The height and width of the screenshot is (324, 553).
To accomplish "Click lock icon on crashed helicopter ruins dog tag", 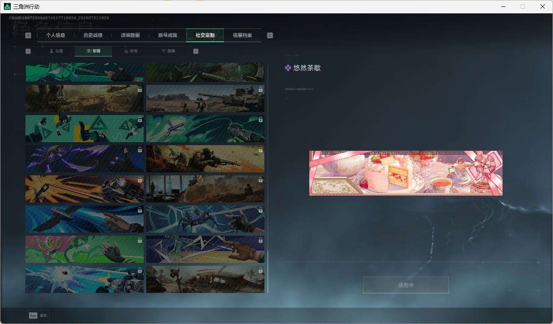I will pyautogui.click(x=261, y=271).
